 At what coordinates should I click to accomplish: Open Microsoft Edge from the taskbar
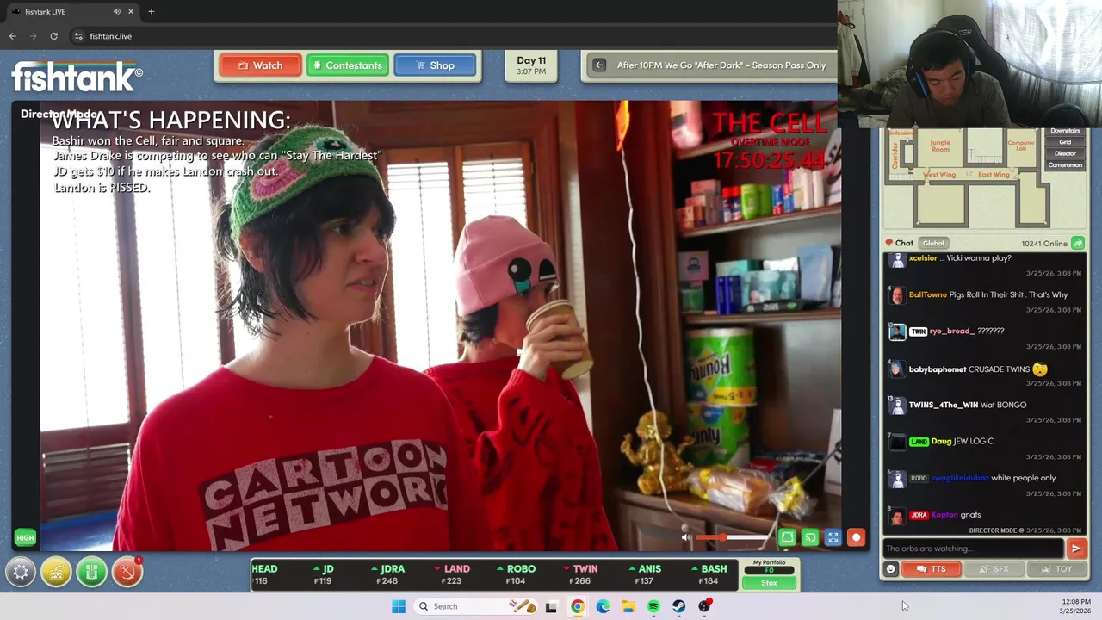[603, 606]
